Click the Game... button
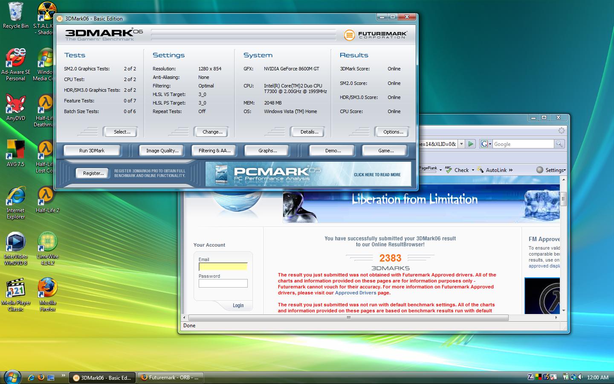Screen dimensions: 614x384 tap(385, 151)
